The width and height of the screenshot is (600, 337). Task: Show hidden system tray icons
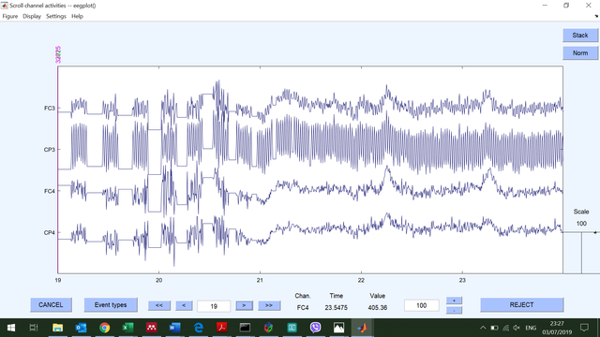pos(483,328)
